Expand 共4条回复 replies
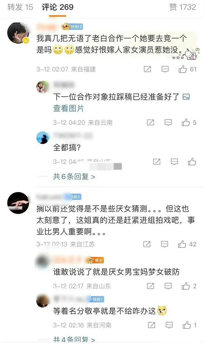Screen dimensions: 204x346 (x=74, y=339)
